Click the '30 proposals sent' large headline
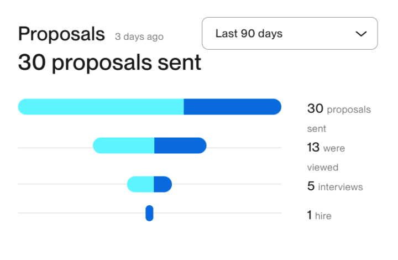Image resolution: width=398 pixels, height=260 pixels. click(109, 63)
